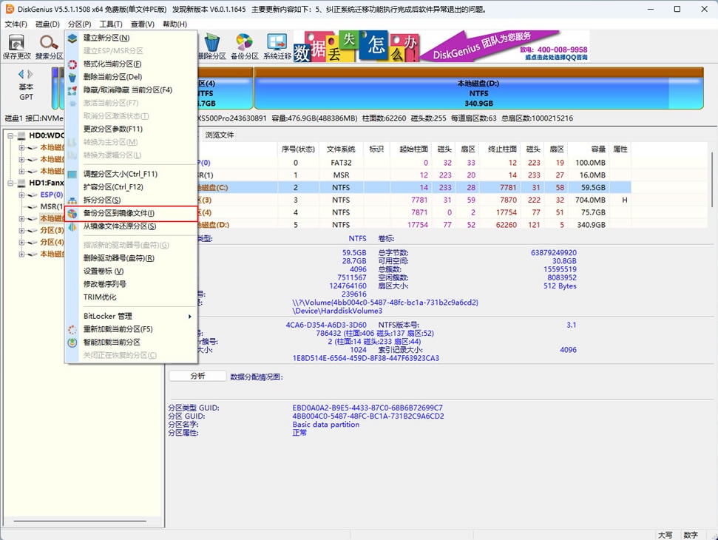Click the 本地磁盘(D:) partition bar
This screenshot has height=540, width=718.
[x=478, y=93]
